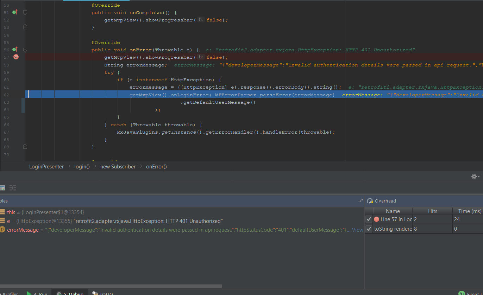483x295 pixels.
Task: Uncheck the Line 57 in Log breakpoint
Action: [369, 219]
